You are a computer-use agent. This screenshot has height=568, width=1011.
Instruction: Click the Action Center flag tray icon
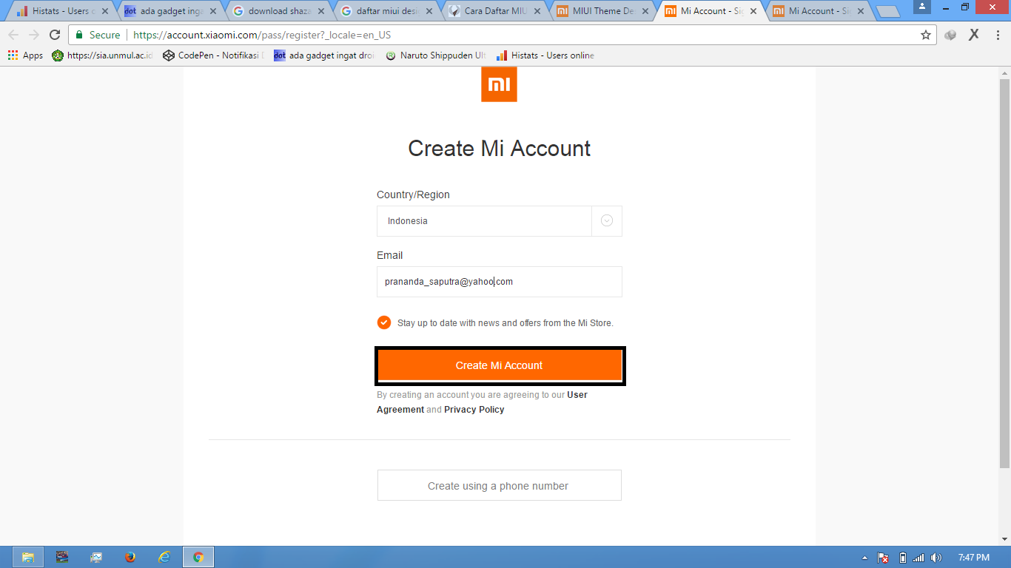point(882,558)
